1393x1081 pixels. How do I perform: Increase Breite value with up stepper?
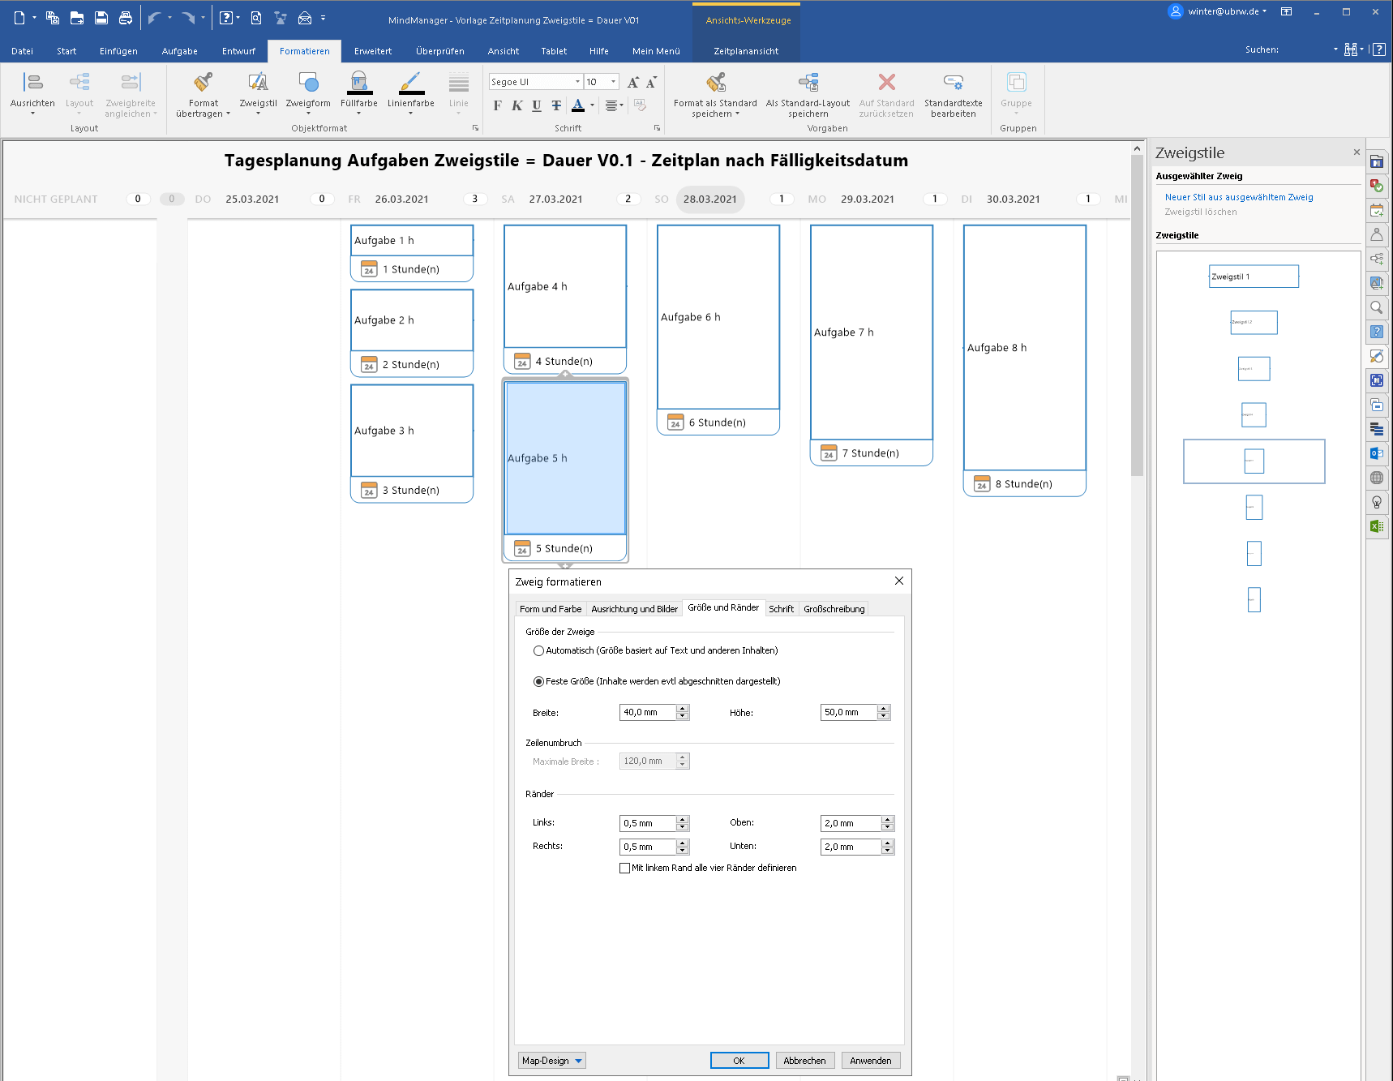coord(683,709)
